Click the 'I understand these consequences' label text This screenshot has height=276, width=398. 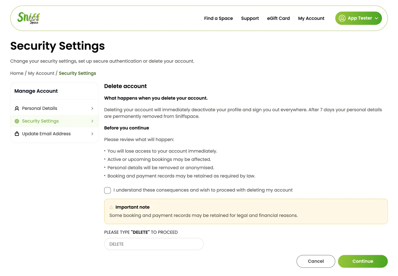[x=203, y=190]
